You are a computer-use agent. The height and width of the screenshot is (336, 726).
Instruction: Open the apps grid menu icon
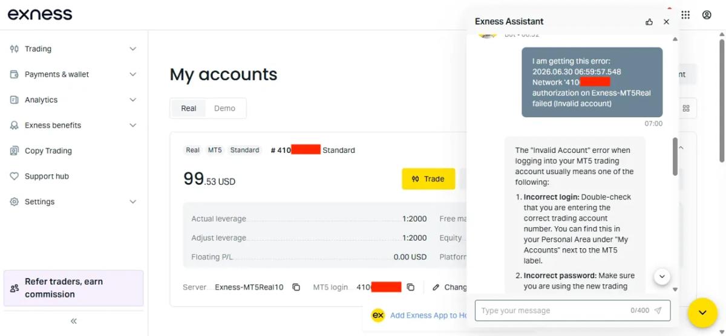pyautogui.click(x=685, y=15)
